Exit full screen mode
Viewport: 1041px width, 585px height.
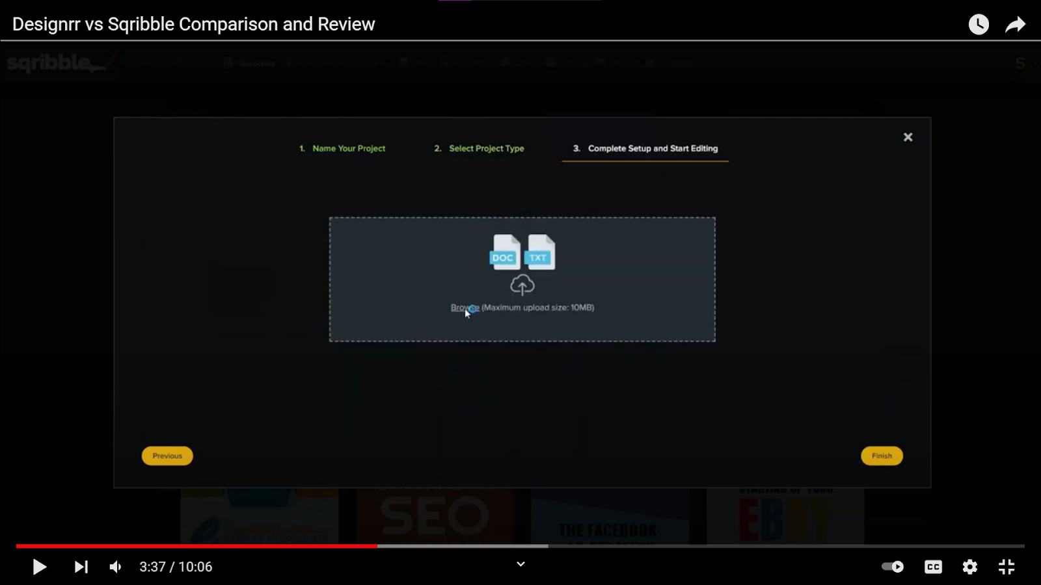[1007, 567]
